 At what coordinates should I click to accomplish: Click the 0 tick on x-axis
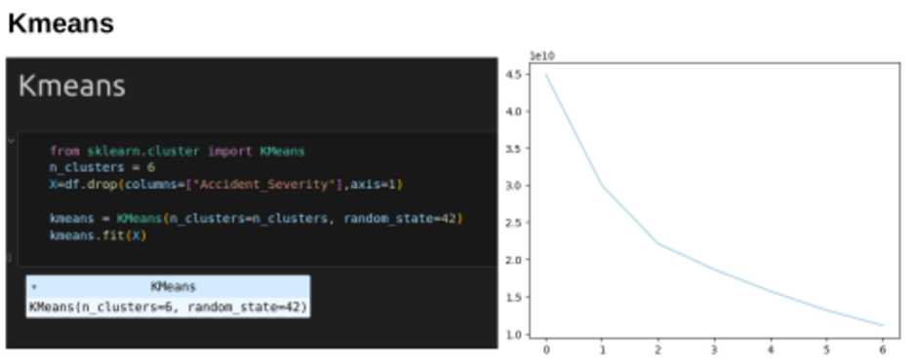546,349
